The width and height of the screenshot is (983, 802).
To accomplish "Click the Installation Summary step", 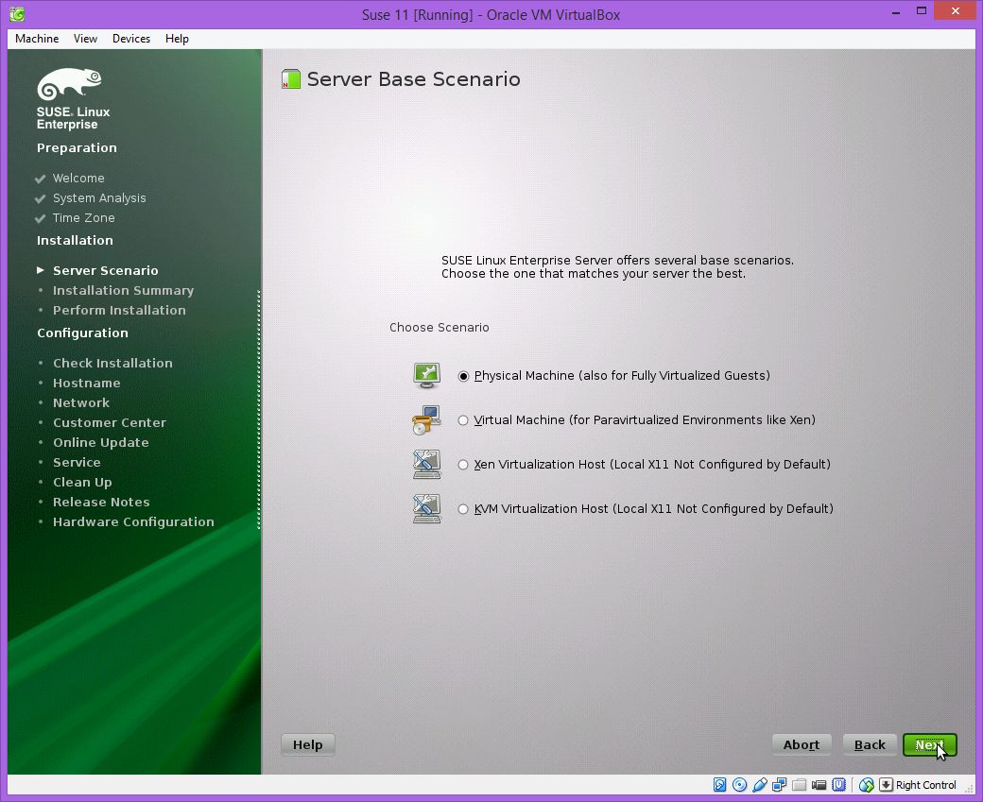I will [123, 291].
